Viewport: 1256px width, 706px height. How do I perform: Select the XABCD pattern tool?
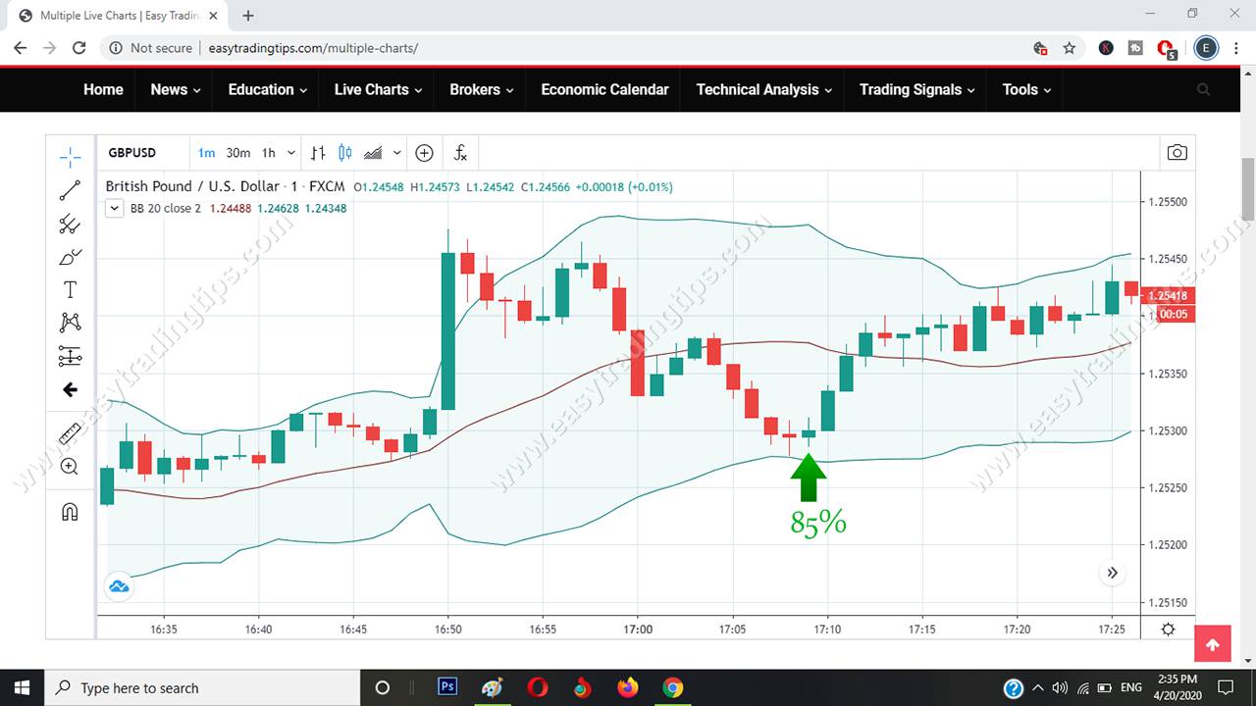click(69, 322)
